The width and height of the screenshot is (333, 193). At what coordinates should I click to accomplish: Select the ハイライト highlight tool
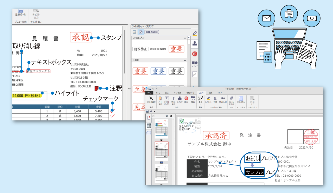(208, 99)
